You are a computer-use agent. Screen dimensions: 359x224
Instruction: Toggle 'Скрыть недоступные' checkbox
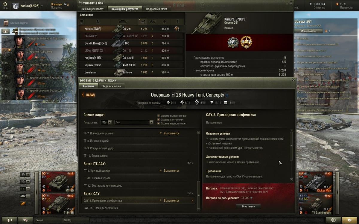point(159,123)
